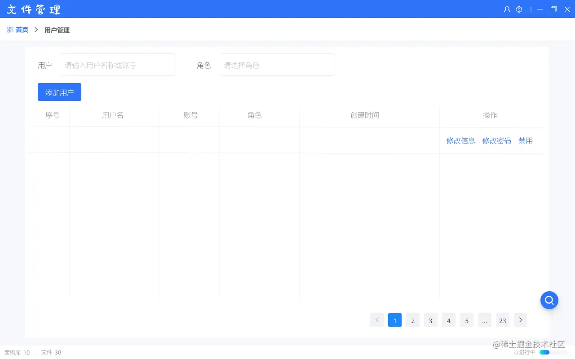Focus the user name or account input
The height and width of the screenshot is (359, 575).
118,65
